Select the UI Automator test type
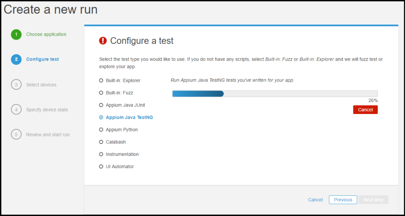The height and width of the screenshot is (216, 405). tap(101, 167)
